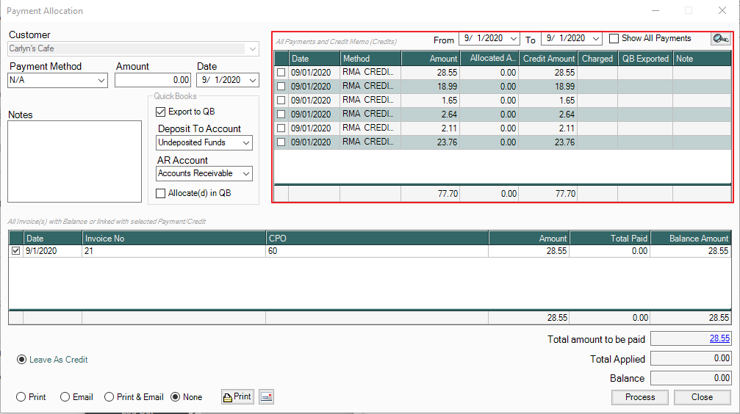Select the Leave As Credit option
This screenshot has width=740, height=414.
[x=22, y=360]
